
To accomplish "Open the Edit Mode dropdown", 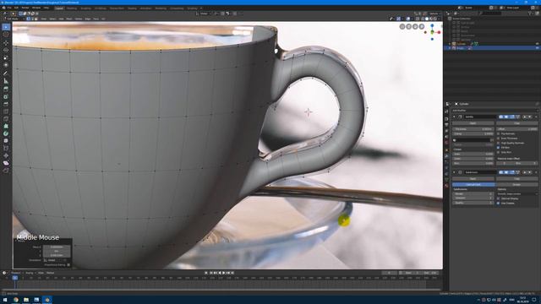I will click(x=14, y=19).
